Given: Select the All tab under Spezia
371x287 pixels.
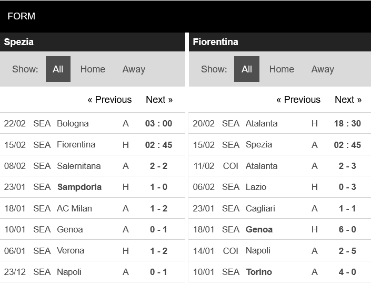Looking at the screenshot, I should [58, 69].
